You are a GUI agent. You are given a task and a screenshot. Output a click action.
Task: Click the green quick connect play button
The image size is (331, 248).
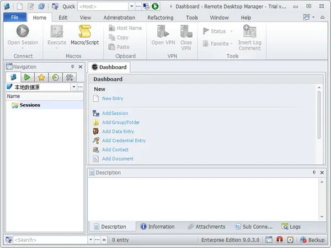[x=155, y=6]
